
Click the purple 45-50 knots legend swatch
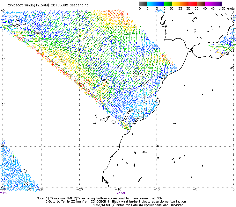(x=218, y=4)
